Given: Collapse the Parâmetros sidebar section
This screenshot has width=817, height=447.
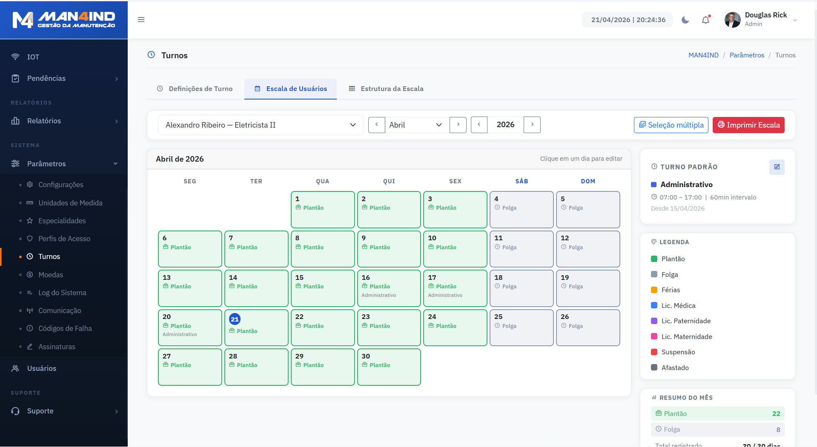Looking at the screenshot, I should (64, 164).
